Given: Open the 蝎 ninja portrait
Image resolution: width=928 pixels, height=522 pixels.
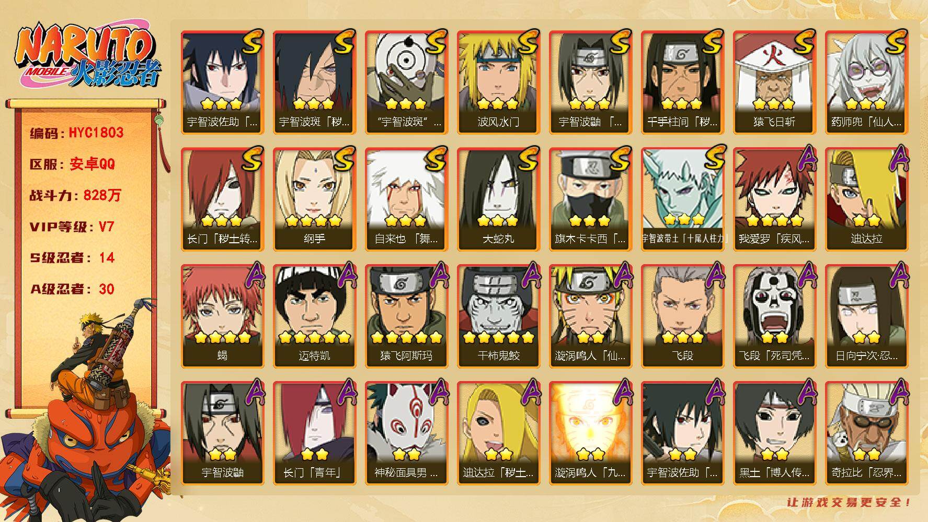Looking at the screenshot, I should tap(222, 316).
